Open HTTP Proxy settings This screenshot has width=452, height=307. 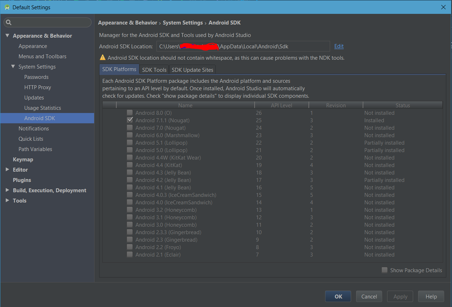[38, 87]
